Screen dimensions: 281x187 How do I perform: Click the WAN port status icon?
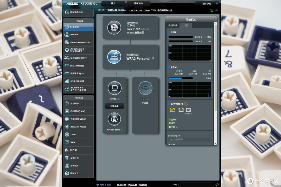[x=172, y=110]
